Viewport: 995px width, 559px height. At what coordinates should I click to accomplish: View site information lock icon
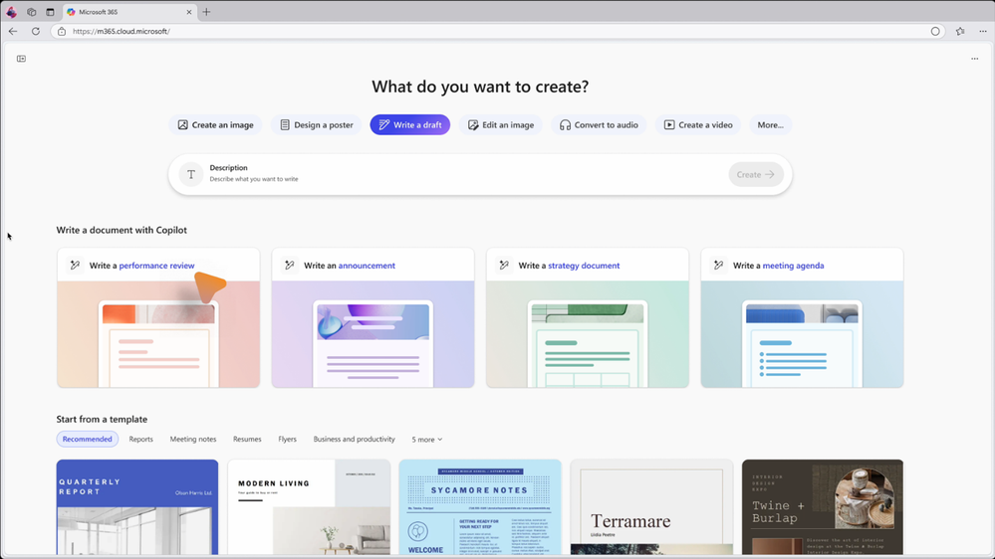point(62,31)
